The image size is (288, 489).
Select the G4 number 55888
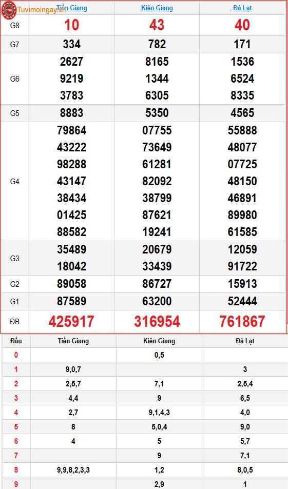point(242,130)
